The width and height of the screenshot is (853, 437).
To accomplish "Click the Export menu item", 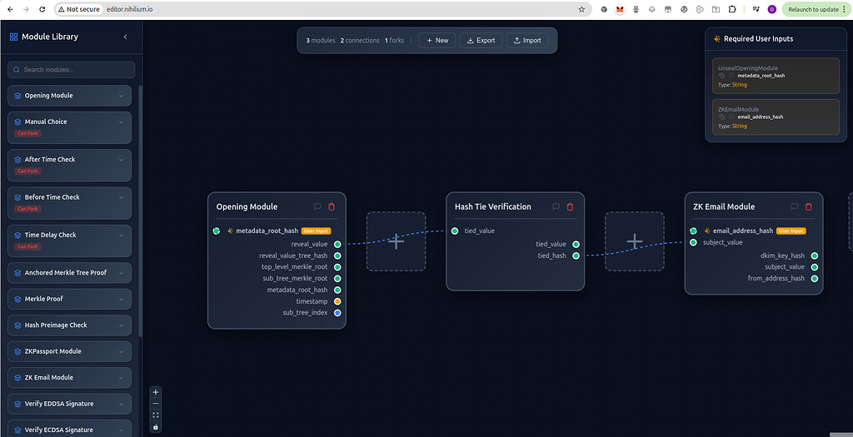I will tap(481, 40).
